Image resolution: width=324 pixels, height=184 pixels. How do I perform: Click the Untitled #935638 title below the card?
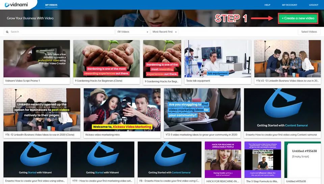pyautogui.click(x=296, y=181)
